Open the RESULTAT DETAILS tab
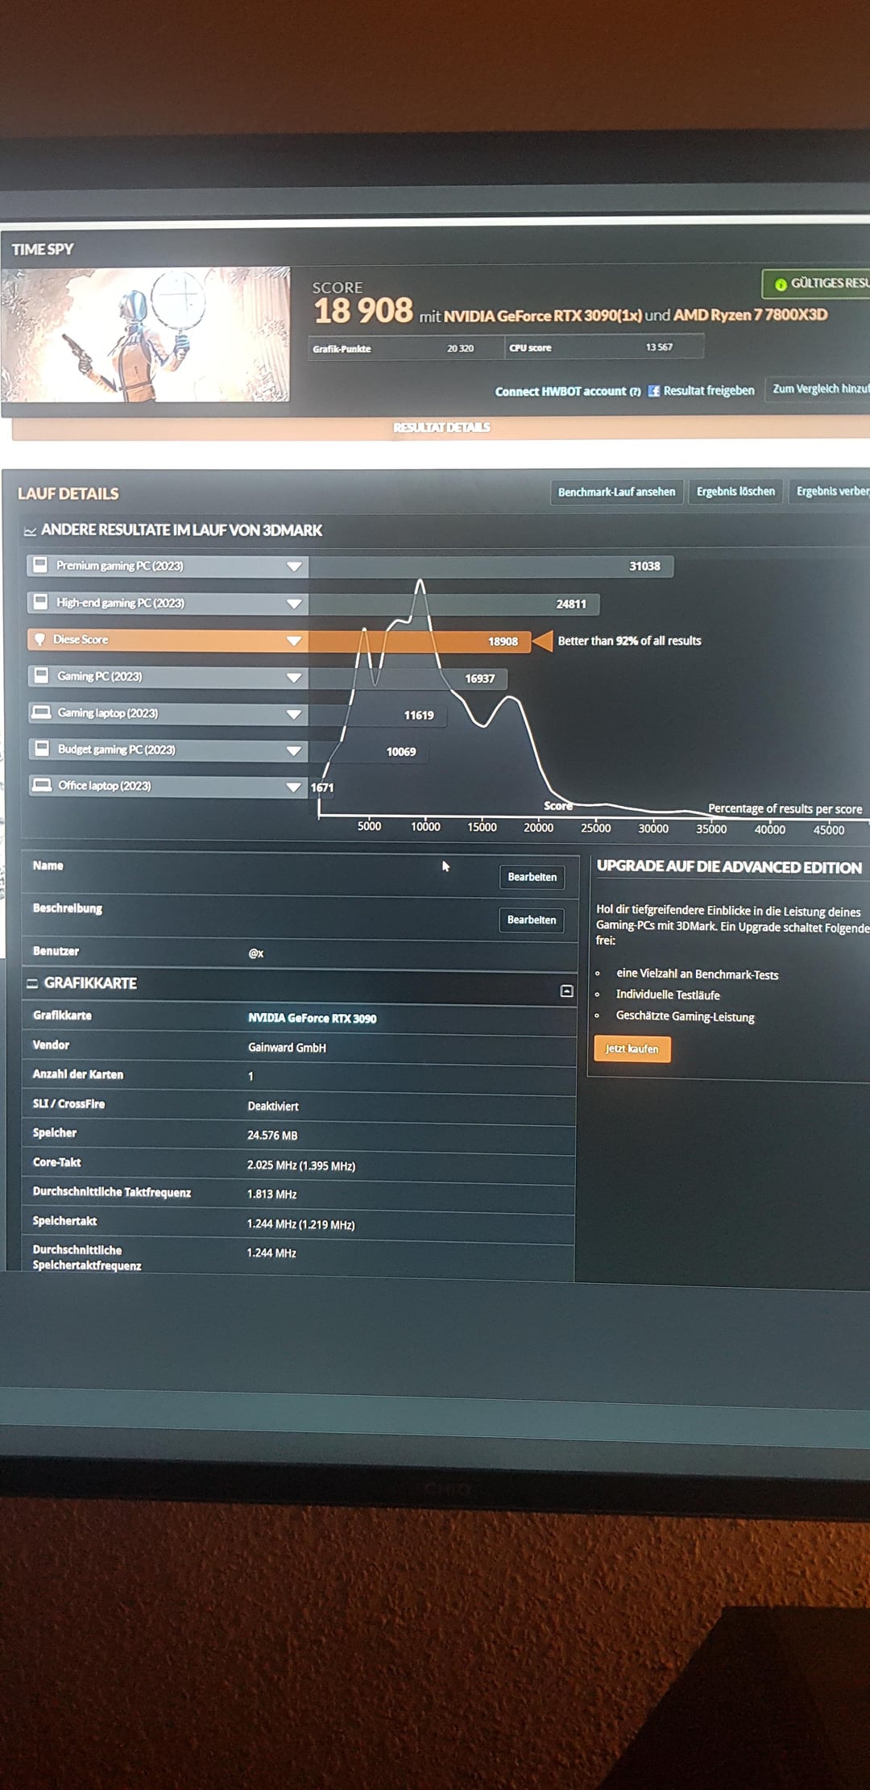Image resolution: width=870 pixels, height=1790 pixels. pyautogui.click(x=441, y=427)
